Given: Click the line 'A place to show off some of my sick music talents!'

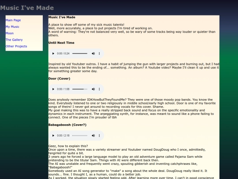Looking at the screenshot, I should (x=86, y=25).
